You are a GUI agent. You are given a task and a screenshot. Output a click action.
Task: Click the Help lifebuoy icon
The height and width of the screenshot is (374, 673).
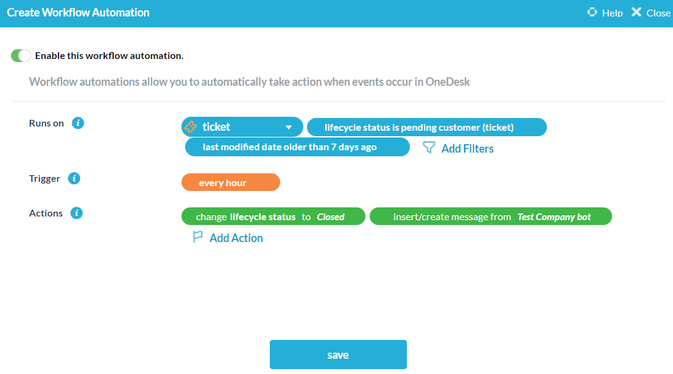592,12
